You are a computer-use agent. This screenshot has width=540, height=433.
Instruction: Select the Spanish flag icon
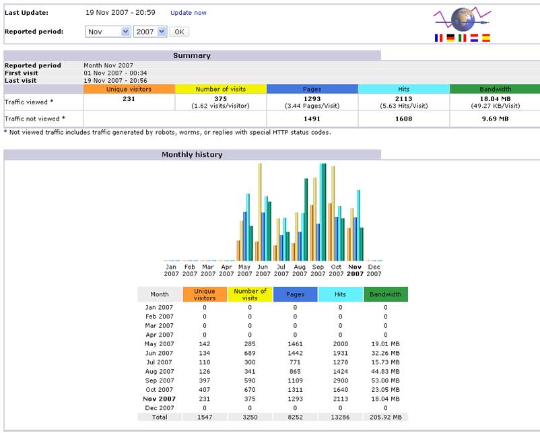[x=485, y=38]
